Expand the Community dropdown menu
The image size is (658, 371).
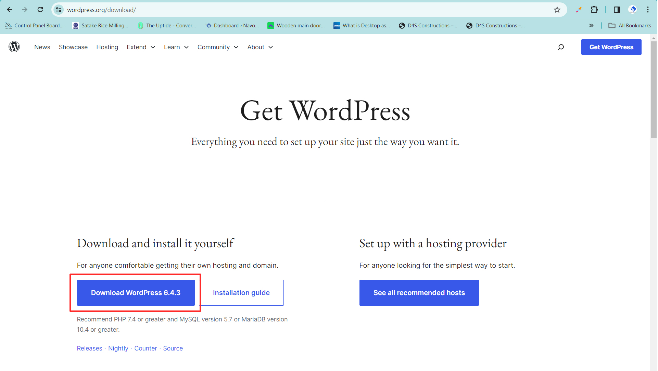point(218,47)
